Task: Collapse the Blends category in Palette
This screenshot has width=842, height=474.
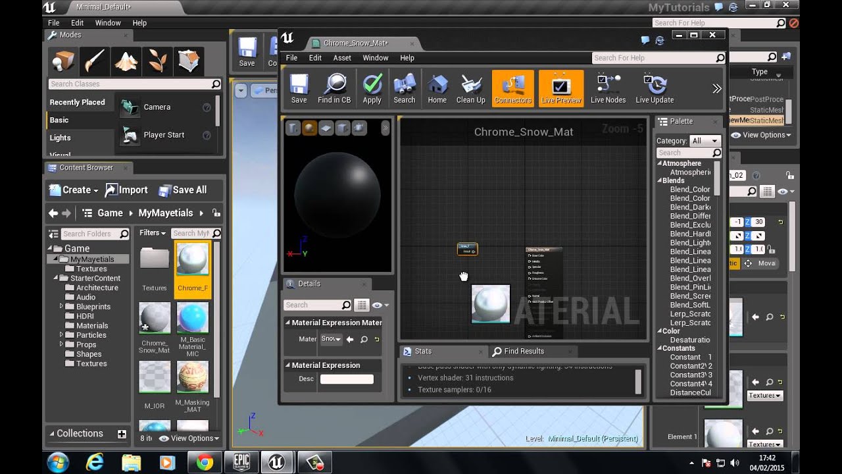Action: coord(660,180)
